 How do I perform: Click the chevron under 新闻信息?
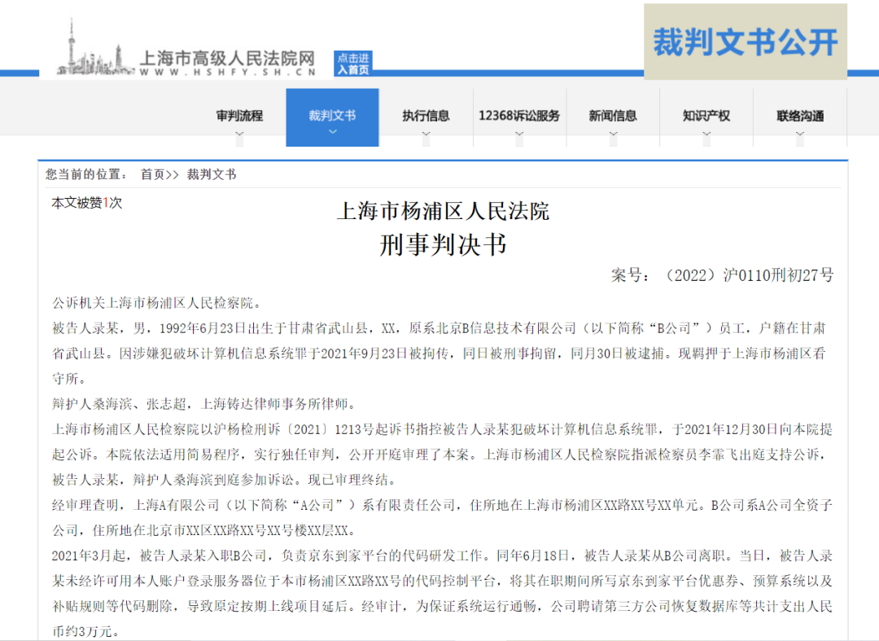(613, 134)
